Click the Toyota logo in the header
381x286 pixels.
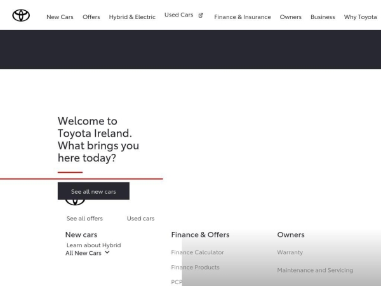coord(21,15)
